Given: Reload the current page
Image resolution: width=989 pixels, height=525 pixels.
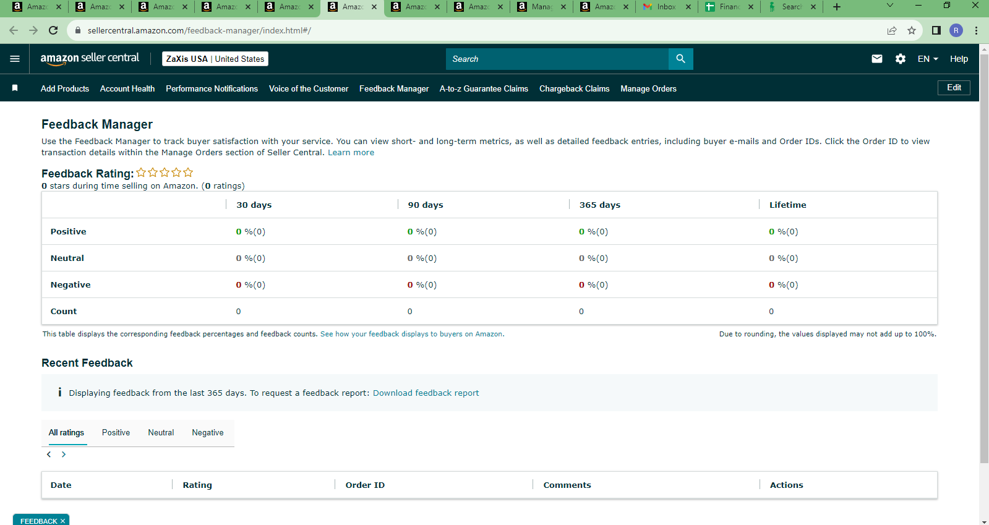Looking at the screenshot, I should click(x=53, y=30).
